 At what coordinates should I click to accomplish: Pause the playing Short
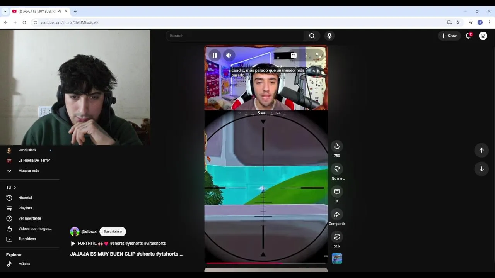pyautogui.click(x=215, y=55)
